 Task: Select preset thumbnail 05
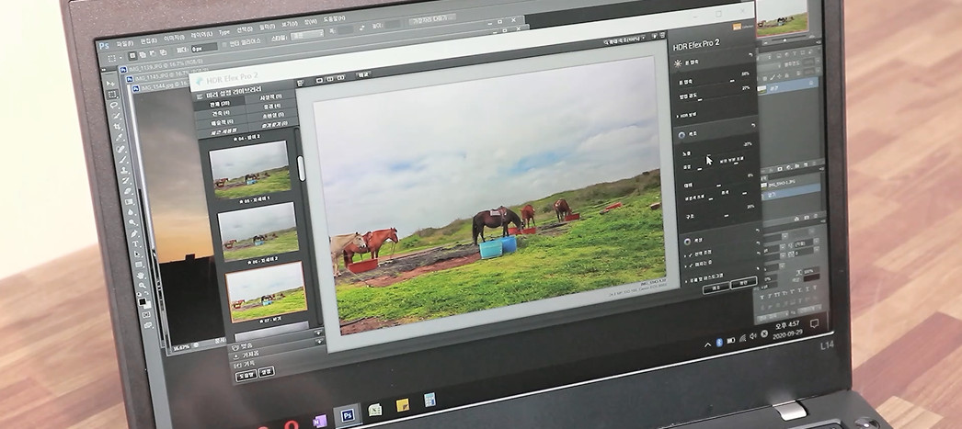(258, 231)
